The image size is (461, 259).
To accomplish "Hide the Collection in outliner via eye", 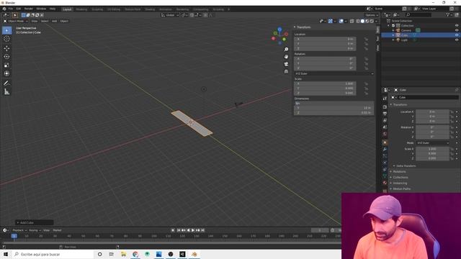I will (457, 26).
